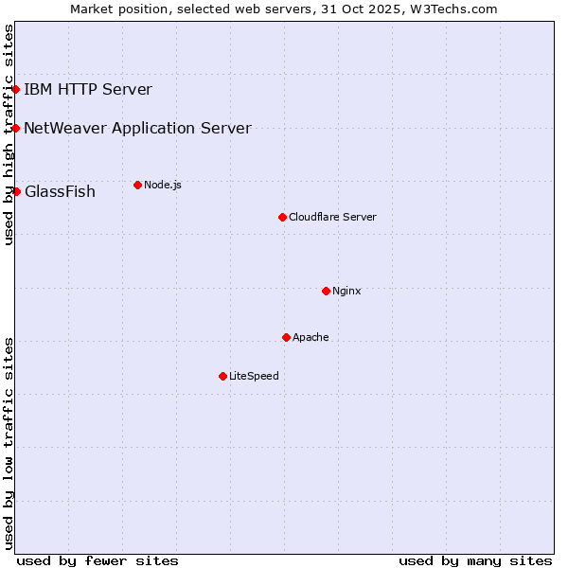Click the 'used by high traffic sites' label
The height and width of the screenshot is (568, 568).
(9, 135)
